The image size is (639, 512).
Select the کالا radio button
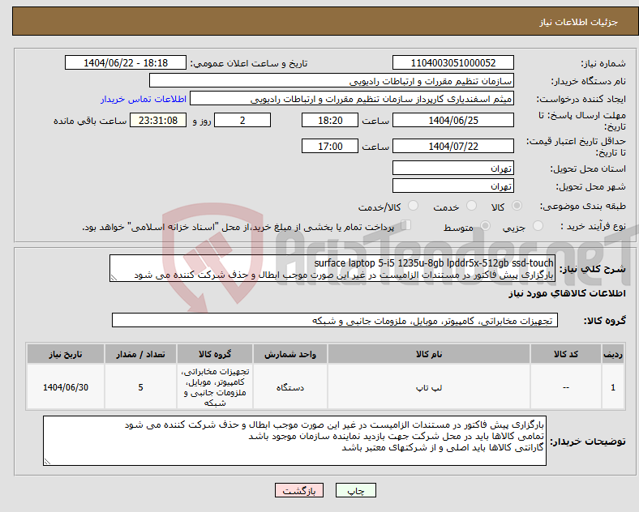pos(517,206)
